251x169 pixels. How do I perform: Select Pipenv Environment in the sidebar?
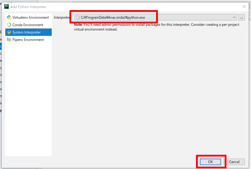point(28,40)
